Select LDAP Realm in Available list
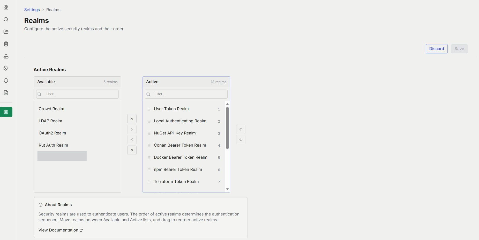Viewport: 479px width, 240px height. coord(77,121)
